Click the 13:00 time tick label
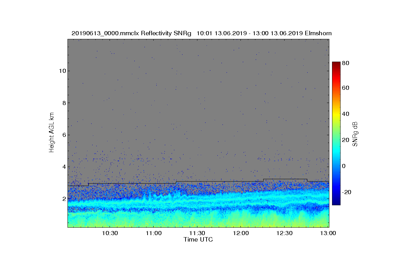Viewport: 407px width, 271px height. (328, 233)
